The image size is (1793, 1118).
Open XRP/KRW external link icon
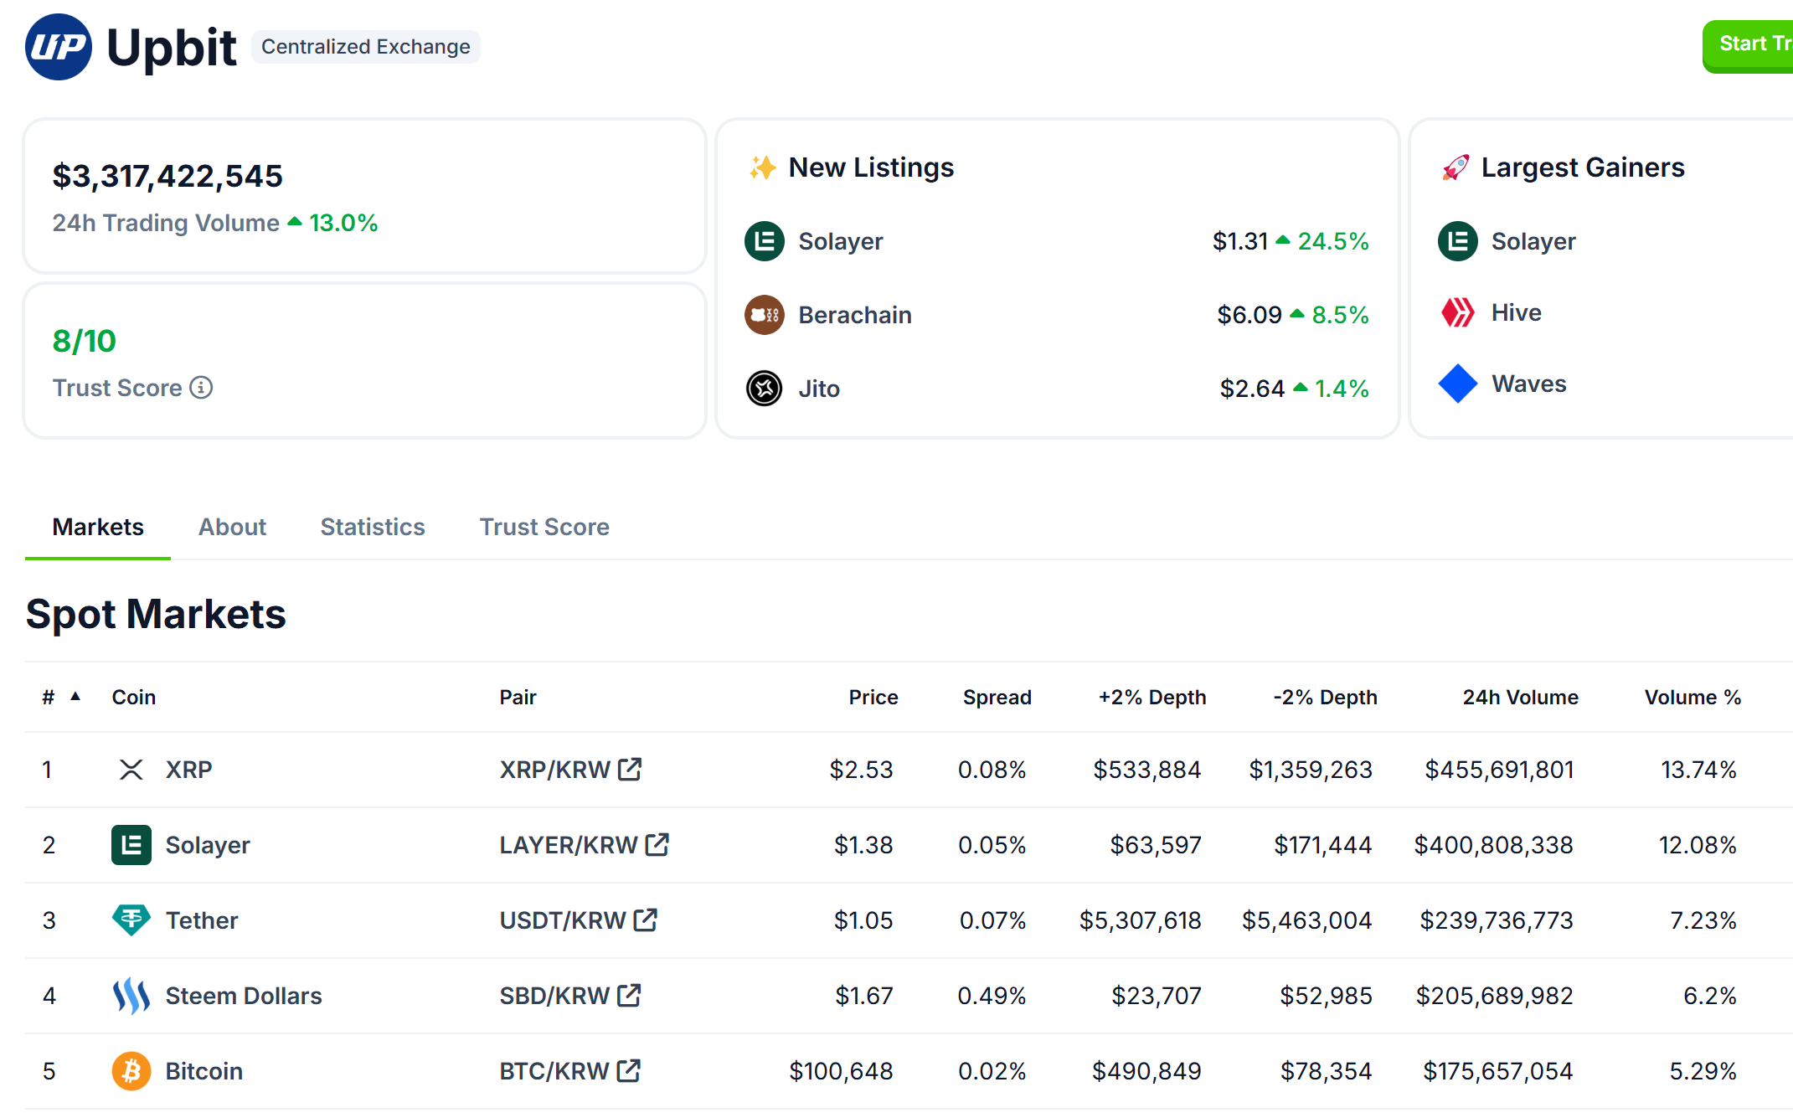pyautogui.click(x=630, y=769)
